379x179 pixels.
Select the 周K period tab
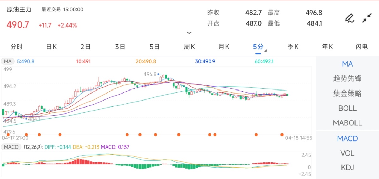coord(189,47)
